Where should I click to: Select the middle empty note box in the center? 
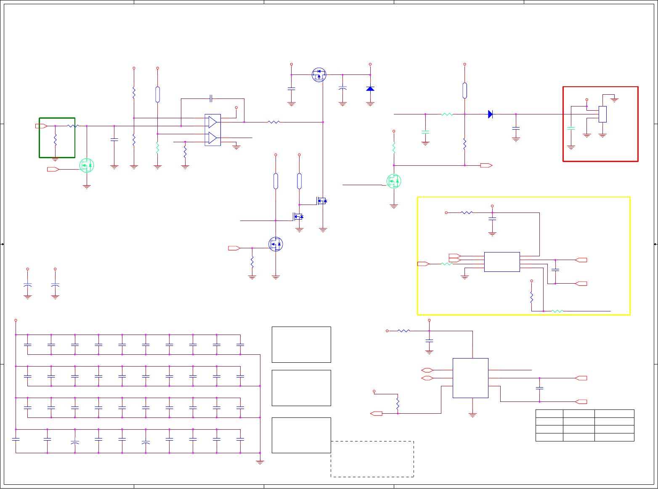pos(301,388)
